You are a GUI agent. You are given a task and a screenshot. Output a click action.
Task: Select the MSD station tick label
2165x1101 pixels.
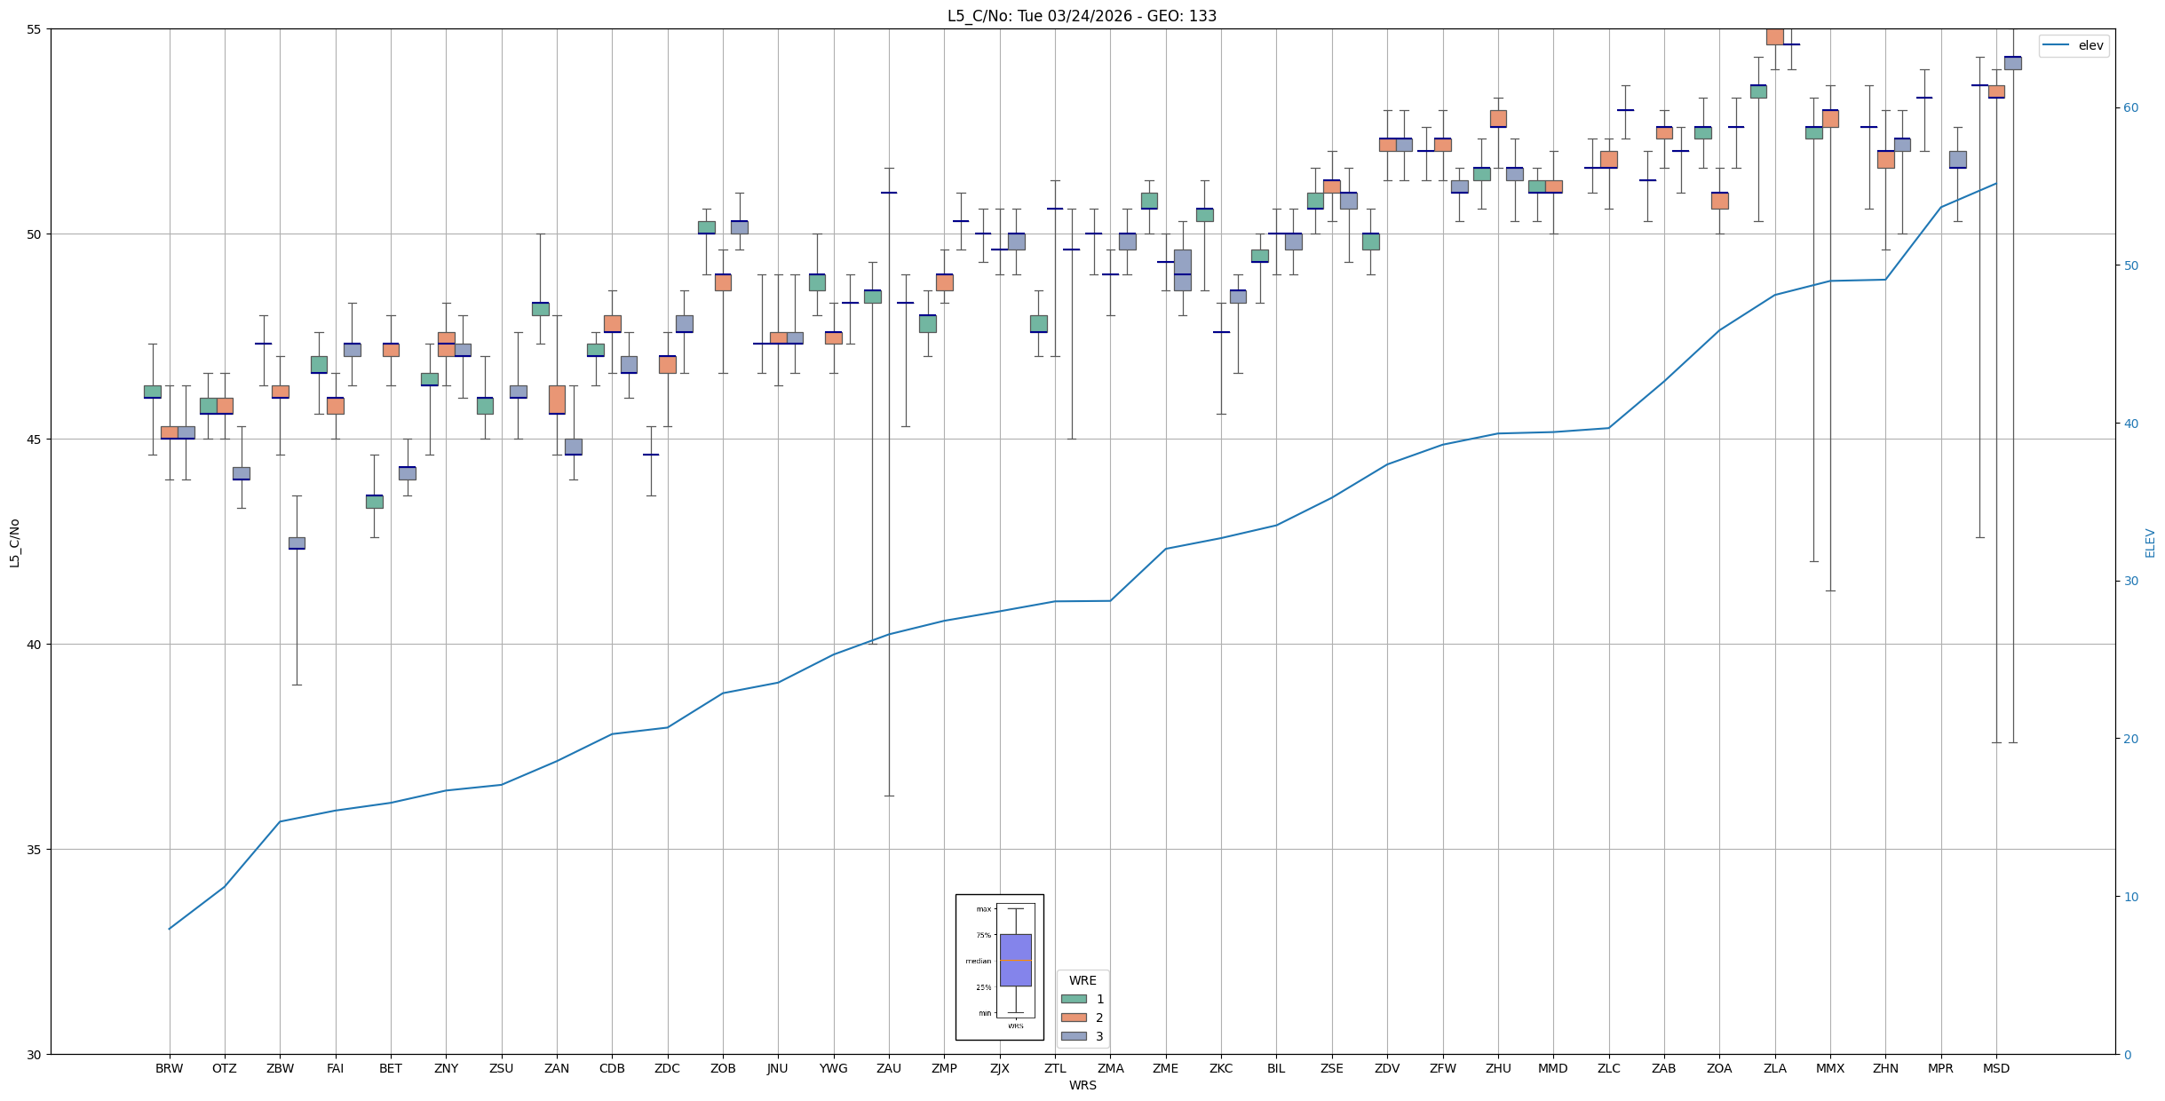(1995, 1068)
